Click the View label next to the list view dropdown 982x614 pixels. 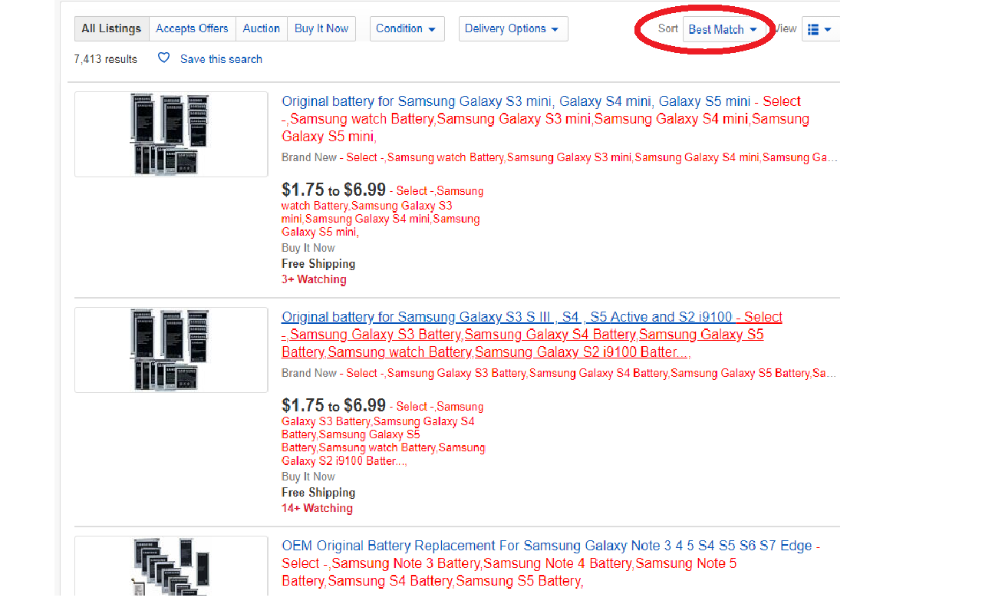point(785,28)
